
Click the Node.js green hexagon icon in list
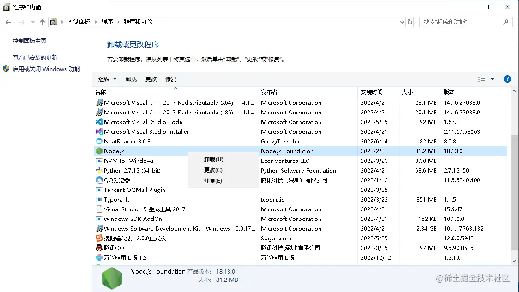(x=99, y=151)
